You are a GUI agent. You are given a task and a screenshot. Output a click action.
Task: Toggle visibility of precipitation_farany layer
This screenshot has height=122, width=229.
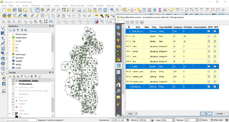13,81
